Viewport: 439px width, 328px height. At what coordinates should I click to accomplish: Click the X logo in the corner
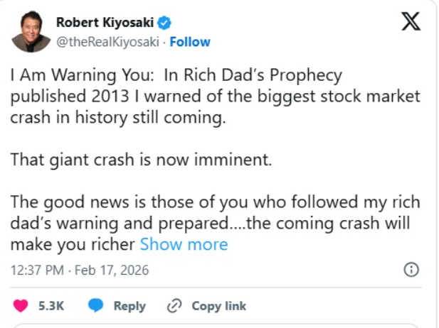(411, 23)
